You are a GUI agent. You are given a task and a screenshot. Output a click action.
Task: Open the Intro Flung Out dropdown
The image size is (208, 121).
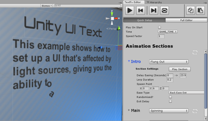point(169,62)
